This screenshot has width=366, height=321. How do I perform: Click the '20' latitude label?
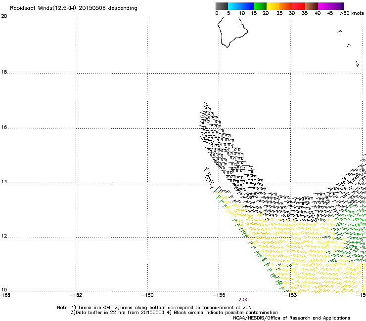[4, 16]
